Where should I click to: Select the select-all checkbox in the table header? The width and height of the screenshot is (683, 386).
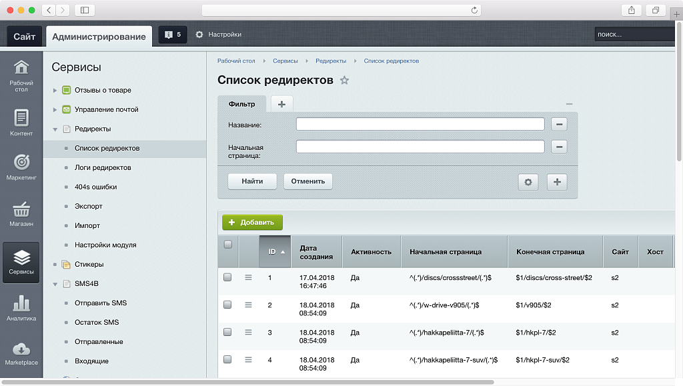pyautogui.click(x=227, y=244)
